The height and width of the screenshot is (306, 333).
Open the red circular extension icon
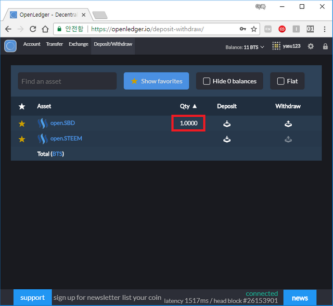[282, 29]
